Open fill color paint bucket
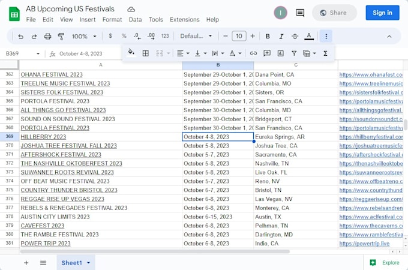Image resolution: width=408 pixels, height=270 pixels. pos(131,53)
